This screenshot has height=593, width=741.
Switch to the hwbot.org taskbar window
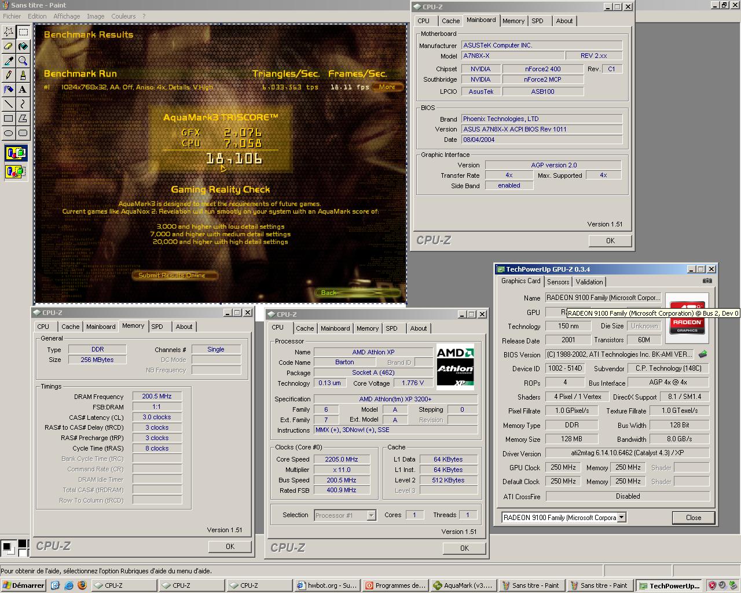point(327,585)
